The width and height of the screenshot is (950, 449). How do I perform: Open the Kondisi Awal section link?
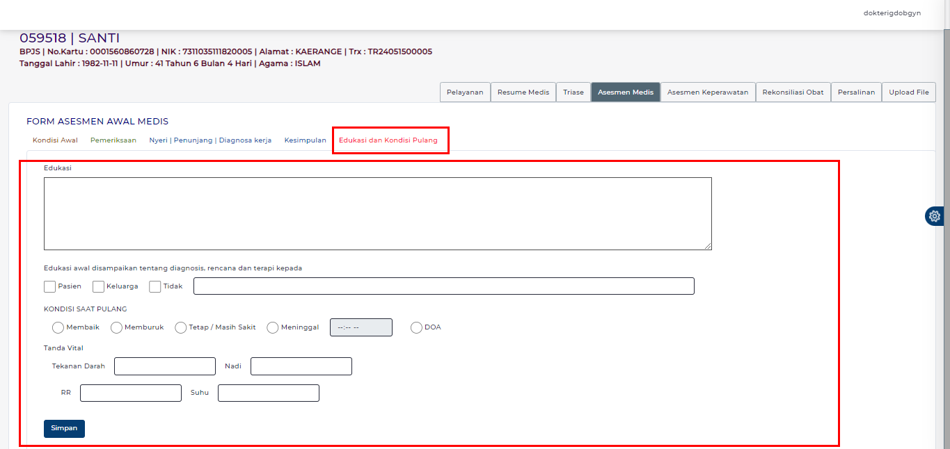(55, 140)
